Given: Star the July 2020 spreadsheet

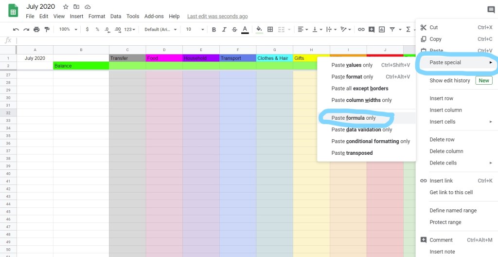Looking at the screenshot, I should point(66,7).
